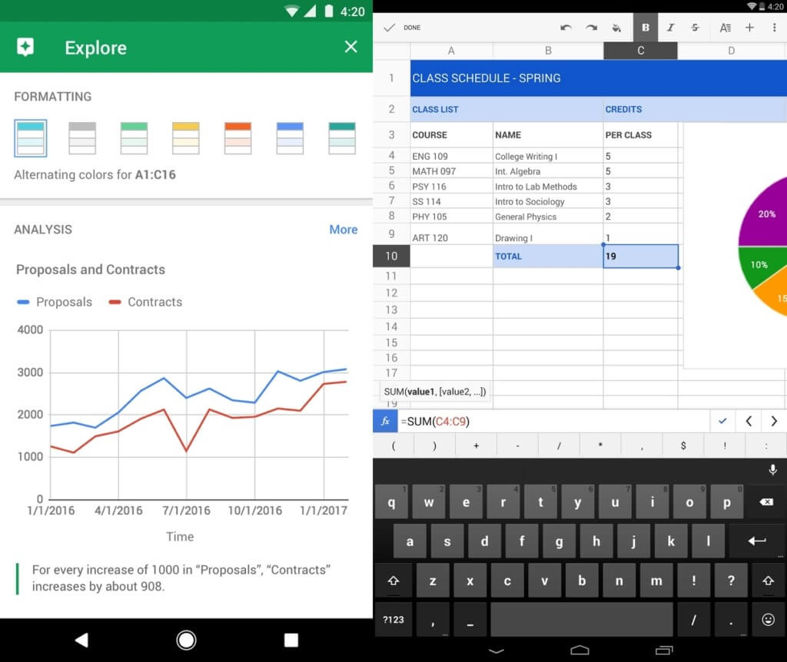The height and width of the screenshot is (662, 787).
Task: Click the =SUM(C4:C9) formula field
Action: coord(553,421)
